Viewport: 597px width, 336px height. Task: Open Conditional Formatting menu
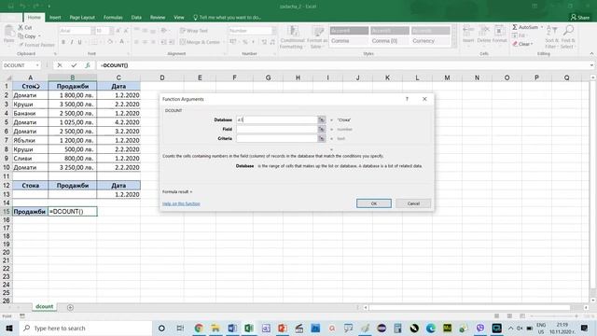tap(292, 37)
